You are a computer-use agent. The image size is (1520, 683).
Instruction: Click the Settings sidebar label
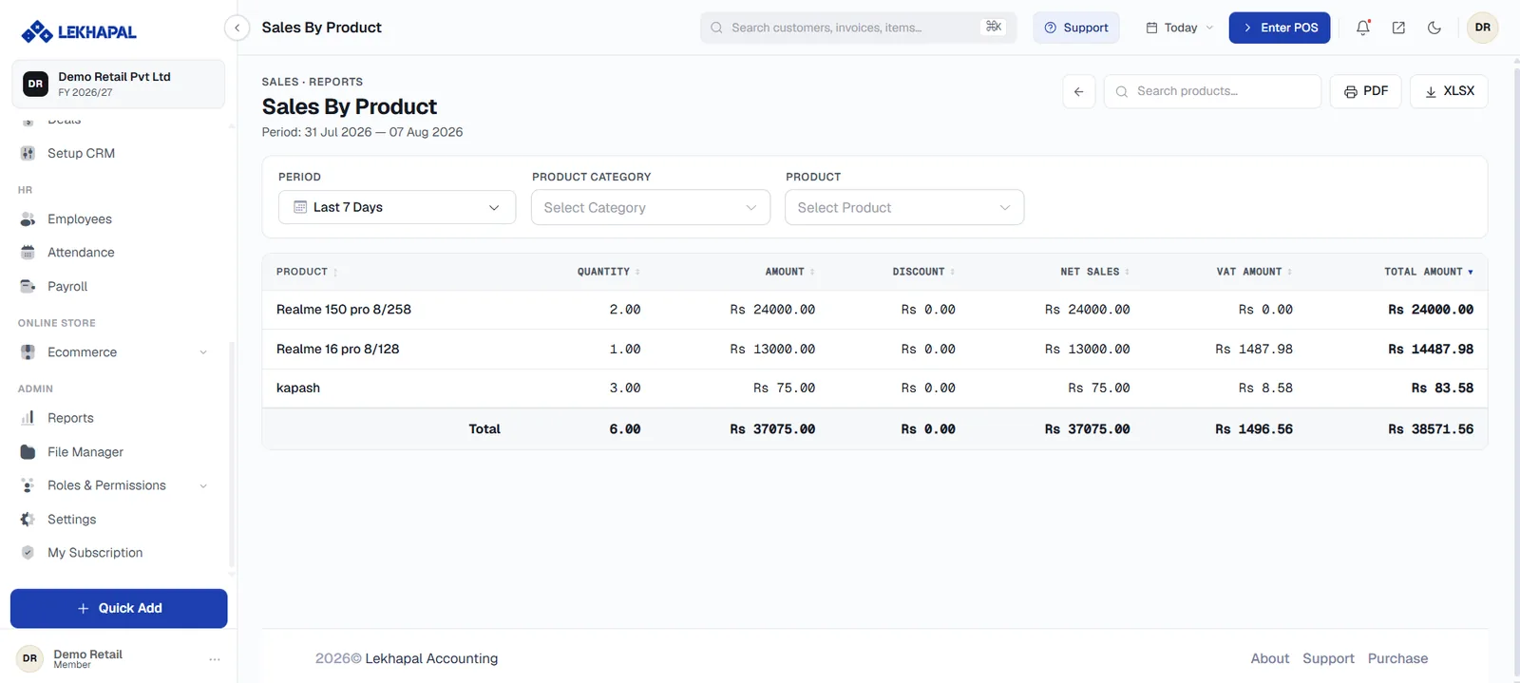(72, 520)
